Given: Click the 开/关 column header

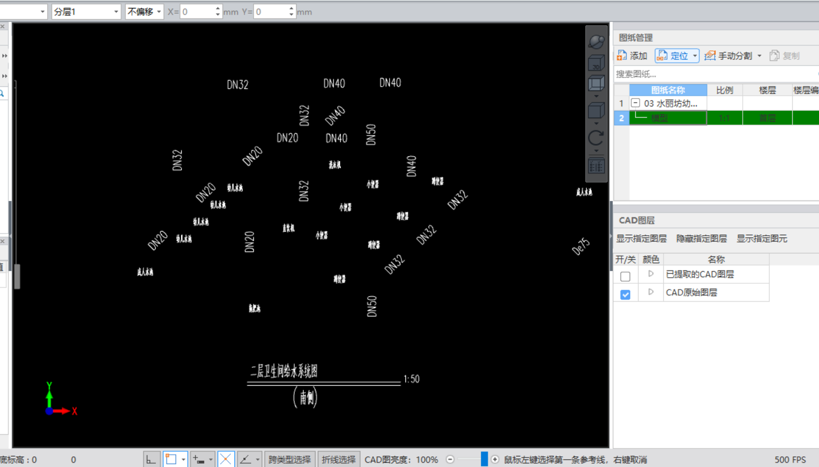Looking at the screenshot, I should pos(626,259).
